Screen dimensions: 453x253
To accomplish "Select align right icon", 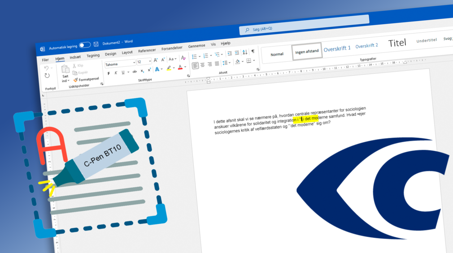I will pos(210,64).
